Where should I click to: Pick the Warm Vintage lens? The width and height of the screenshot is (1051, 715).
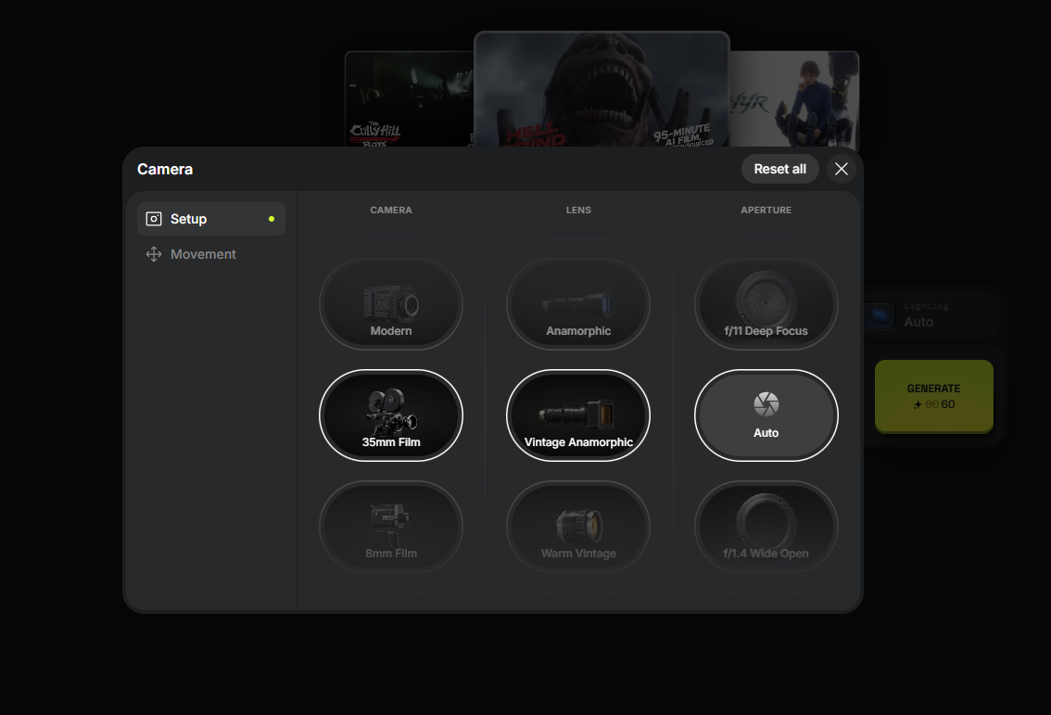(x=578, y=527)
